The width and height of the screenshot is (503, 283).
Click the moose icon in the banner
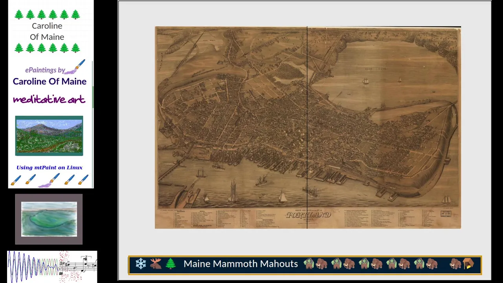tap(156, 264)
